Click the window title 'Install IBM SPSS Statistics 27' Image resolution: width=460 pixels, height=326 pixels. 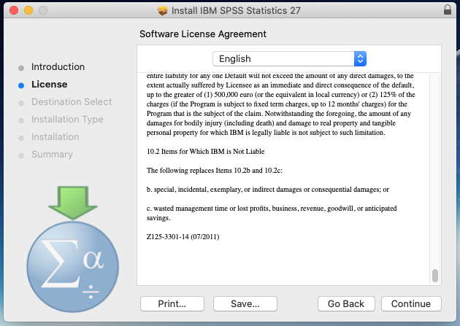pos(236,10)
